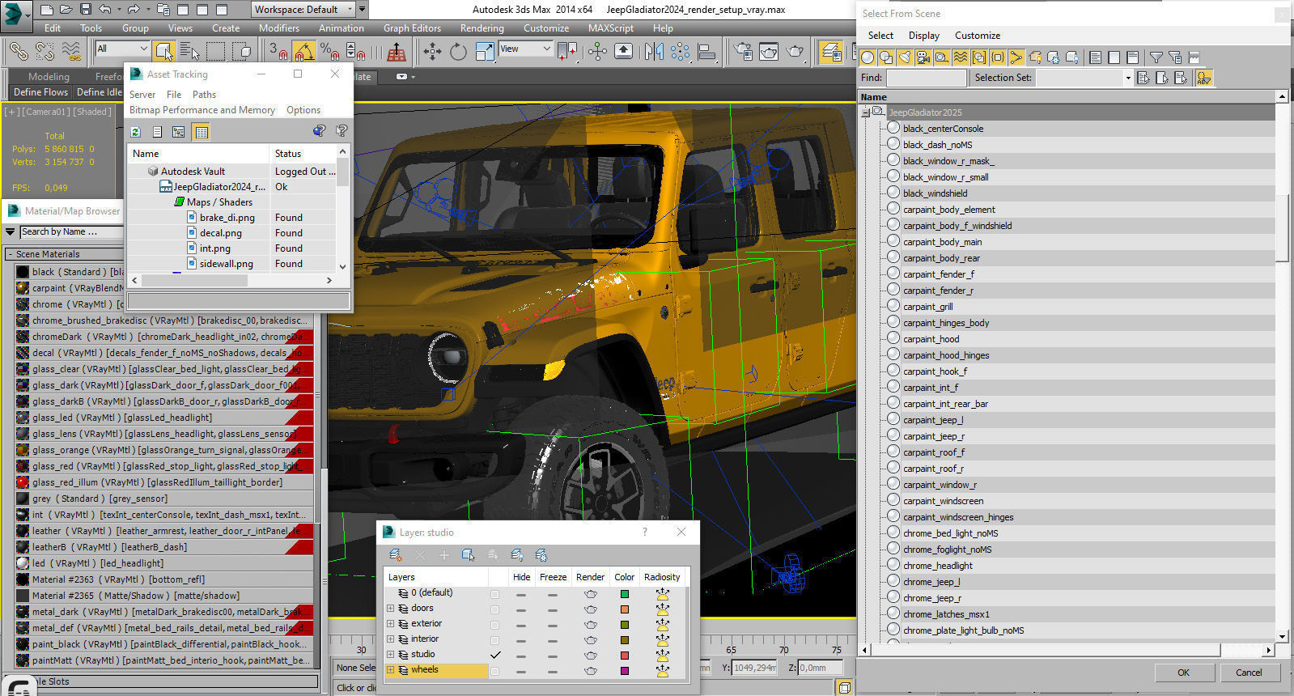Collapse the JeepGladiator2025 tree node
This screenshot has height=696, width=1294.
coord(866,112)
